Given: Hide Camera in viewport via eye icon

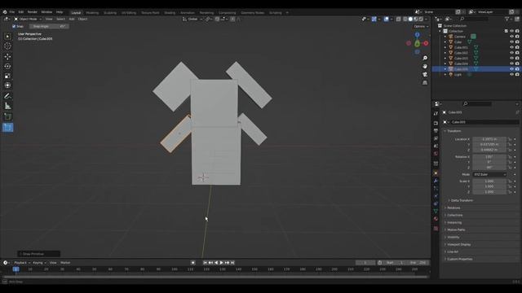Looking at the screenshot, I should [511, 37].
